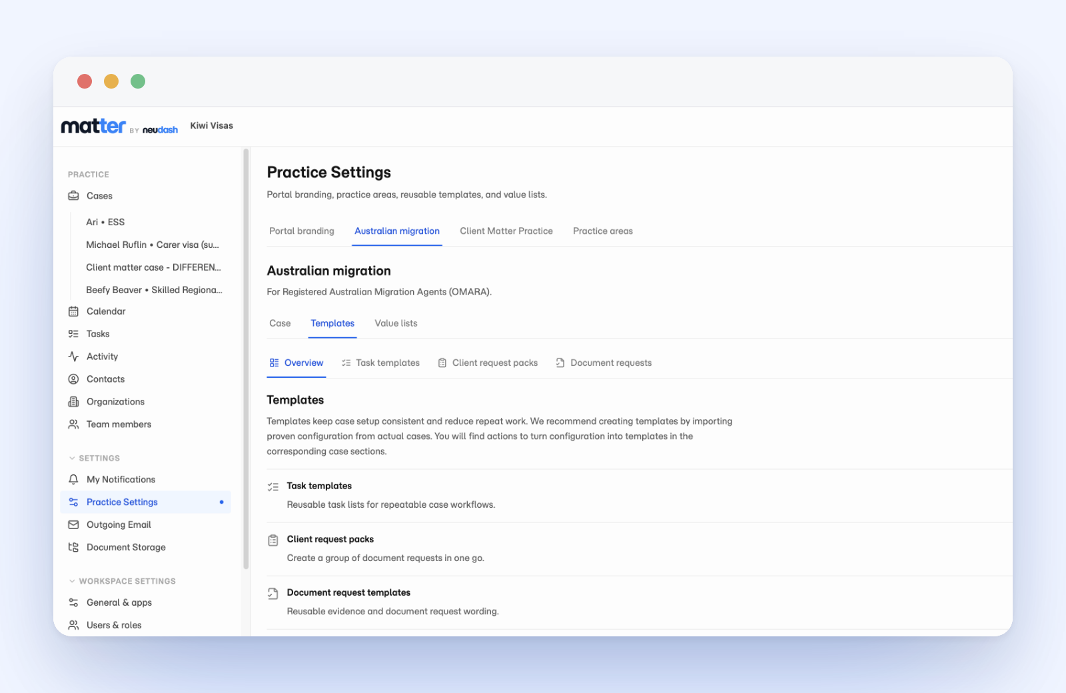This screenshot has height=693, width=1066.
Task: Open the Document request templates overview row
Action: point(640,602)
